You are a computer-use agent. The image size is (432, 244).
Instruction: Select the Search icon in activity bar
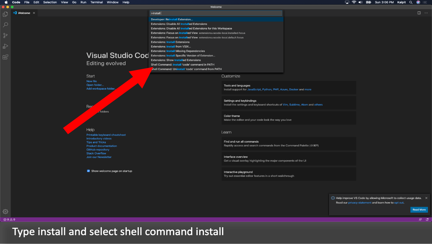click(5, 25)
